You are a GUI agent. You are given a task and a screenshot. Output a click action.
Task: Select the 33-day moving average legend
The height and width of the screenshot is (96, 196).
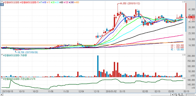[x=57, y=2]
